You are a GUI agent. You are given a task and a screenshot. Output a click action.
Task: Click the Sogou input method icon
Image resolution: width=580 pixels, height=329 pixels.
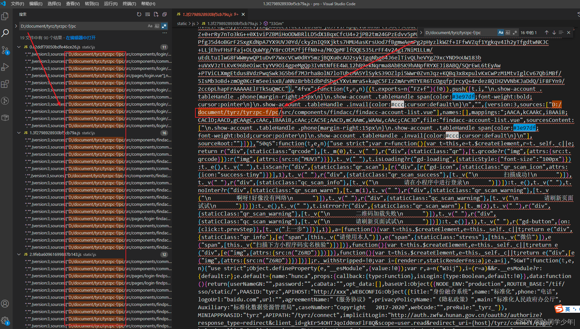click(559, 309)
